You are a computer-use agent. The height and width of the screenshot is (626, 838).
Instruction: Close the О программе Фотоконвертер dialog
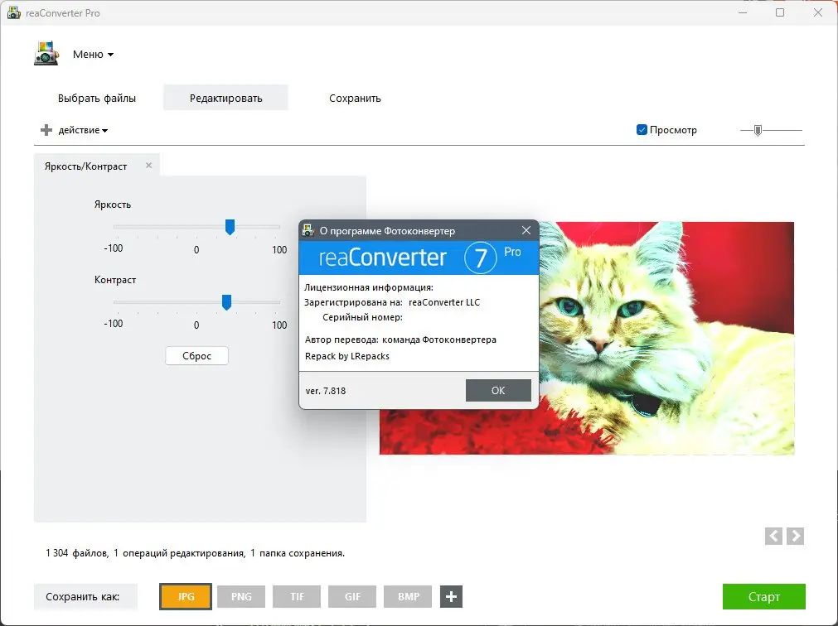coord(526,230)
